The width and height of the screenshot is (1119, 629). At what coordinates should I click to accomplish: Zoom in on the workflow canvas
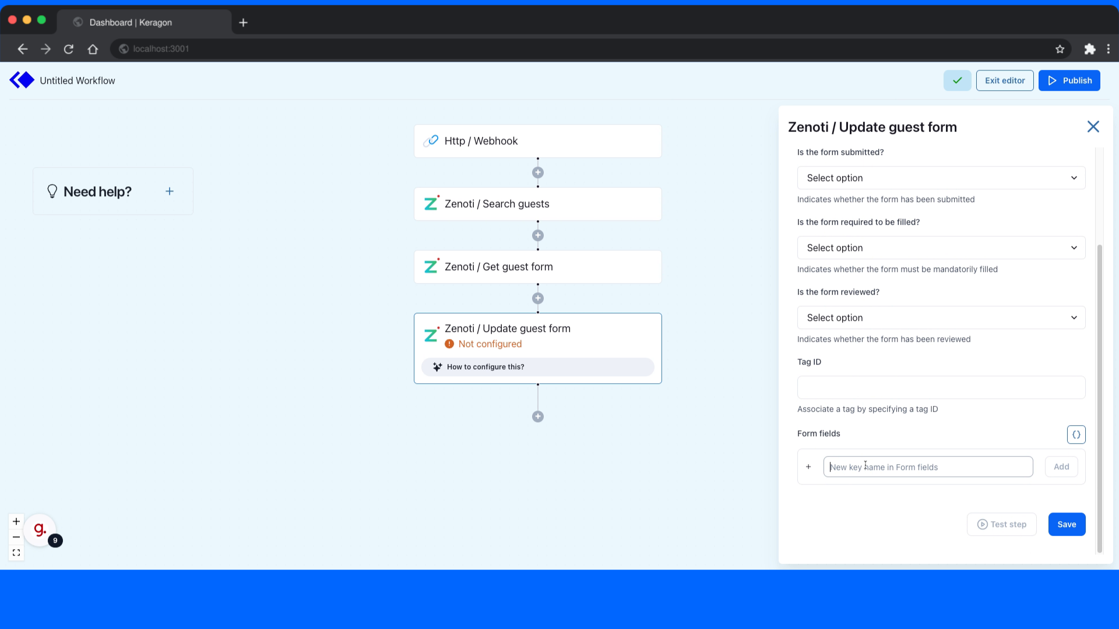16,521
